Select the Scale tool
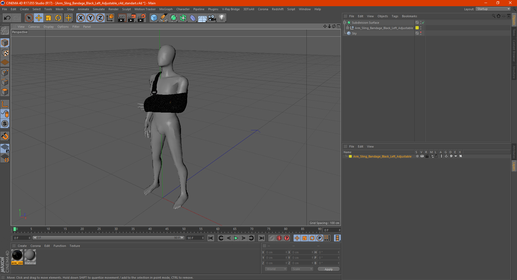The height and width of the screenshot is (280, 517). 48,18
